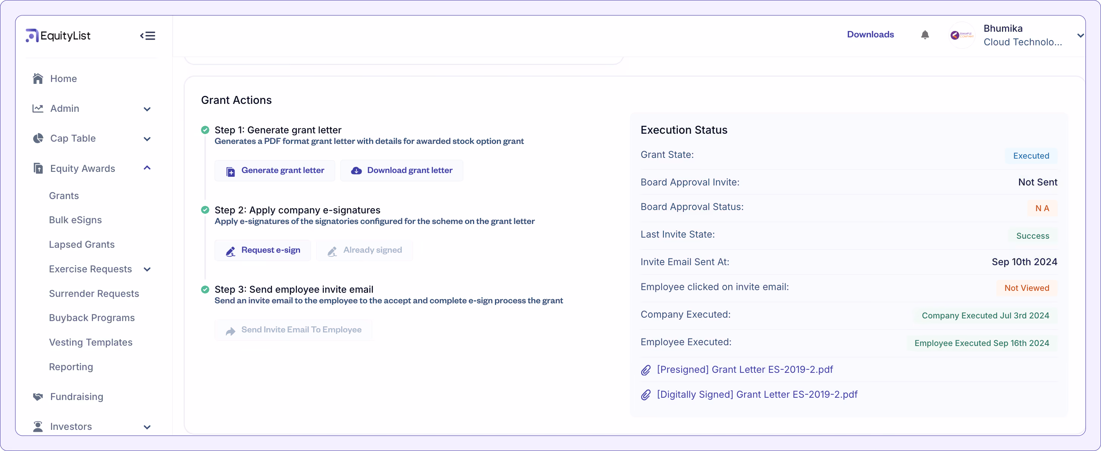Click the Equity Awards document icon
This screenshot has width=1101, height=451.
pos(38,168)
